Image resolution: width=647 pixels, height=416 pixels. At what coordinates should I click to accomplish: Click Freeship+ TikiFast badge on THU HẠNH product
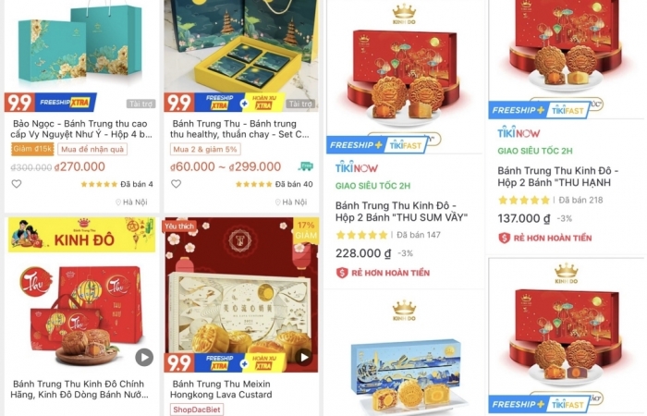[540, 110]
